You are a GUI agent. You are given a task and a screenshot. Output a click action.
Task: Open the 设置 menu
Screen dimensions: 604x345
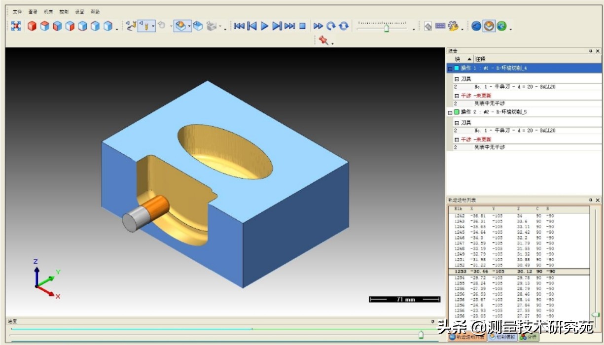(x=79, y=11)
